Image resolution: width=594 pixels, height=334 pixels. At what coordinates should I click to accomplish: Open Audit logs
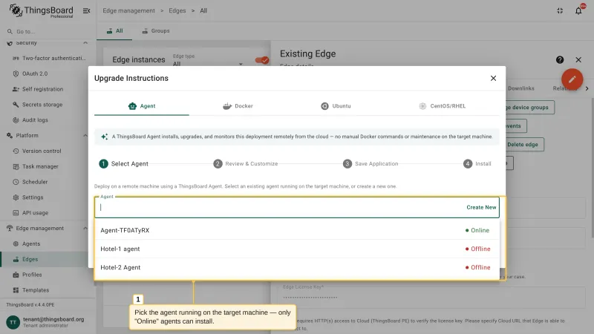[48, 120]
